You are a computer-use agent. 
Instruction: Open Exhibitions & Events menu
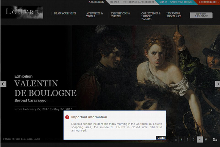point(120,15)
